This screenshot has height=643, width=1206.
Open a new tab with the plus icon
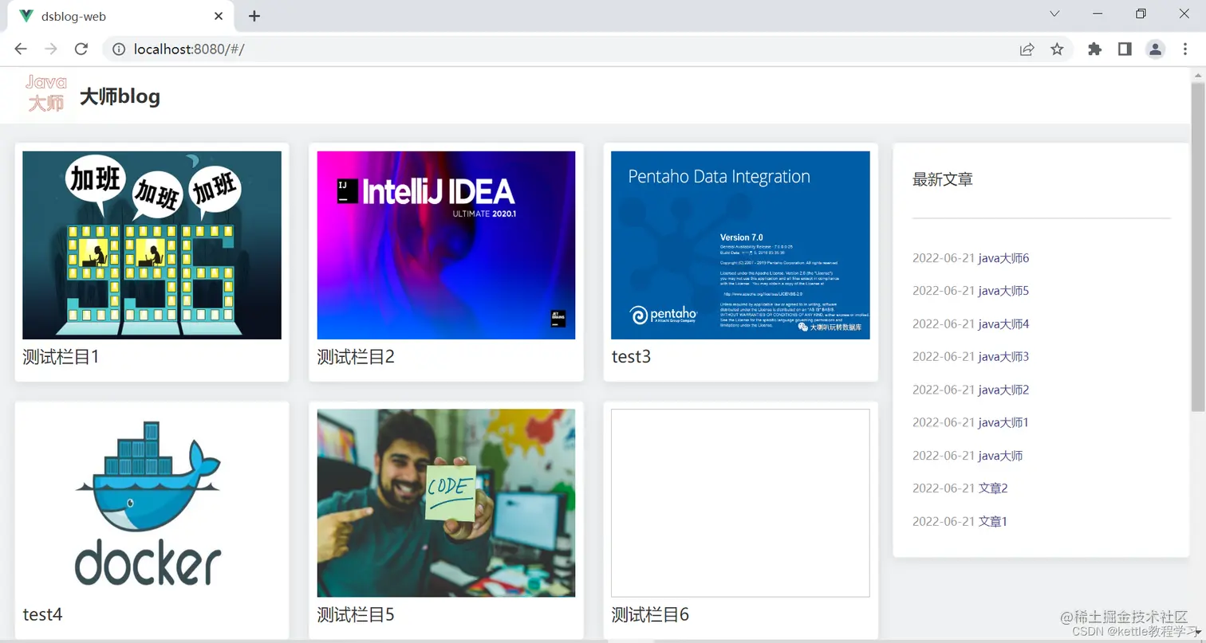(254, 16)
